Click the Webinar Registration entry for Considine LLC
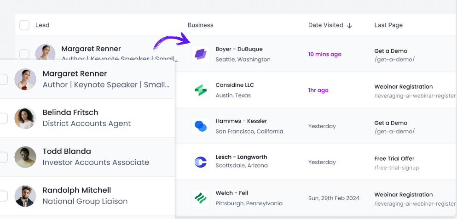The height and width of the screenshot is (219, 457). pyautogui.click(x=403, y=87)
